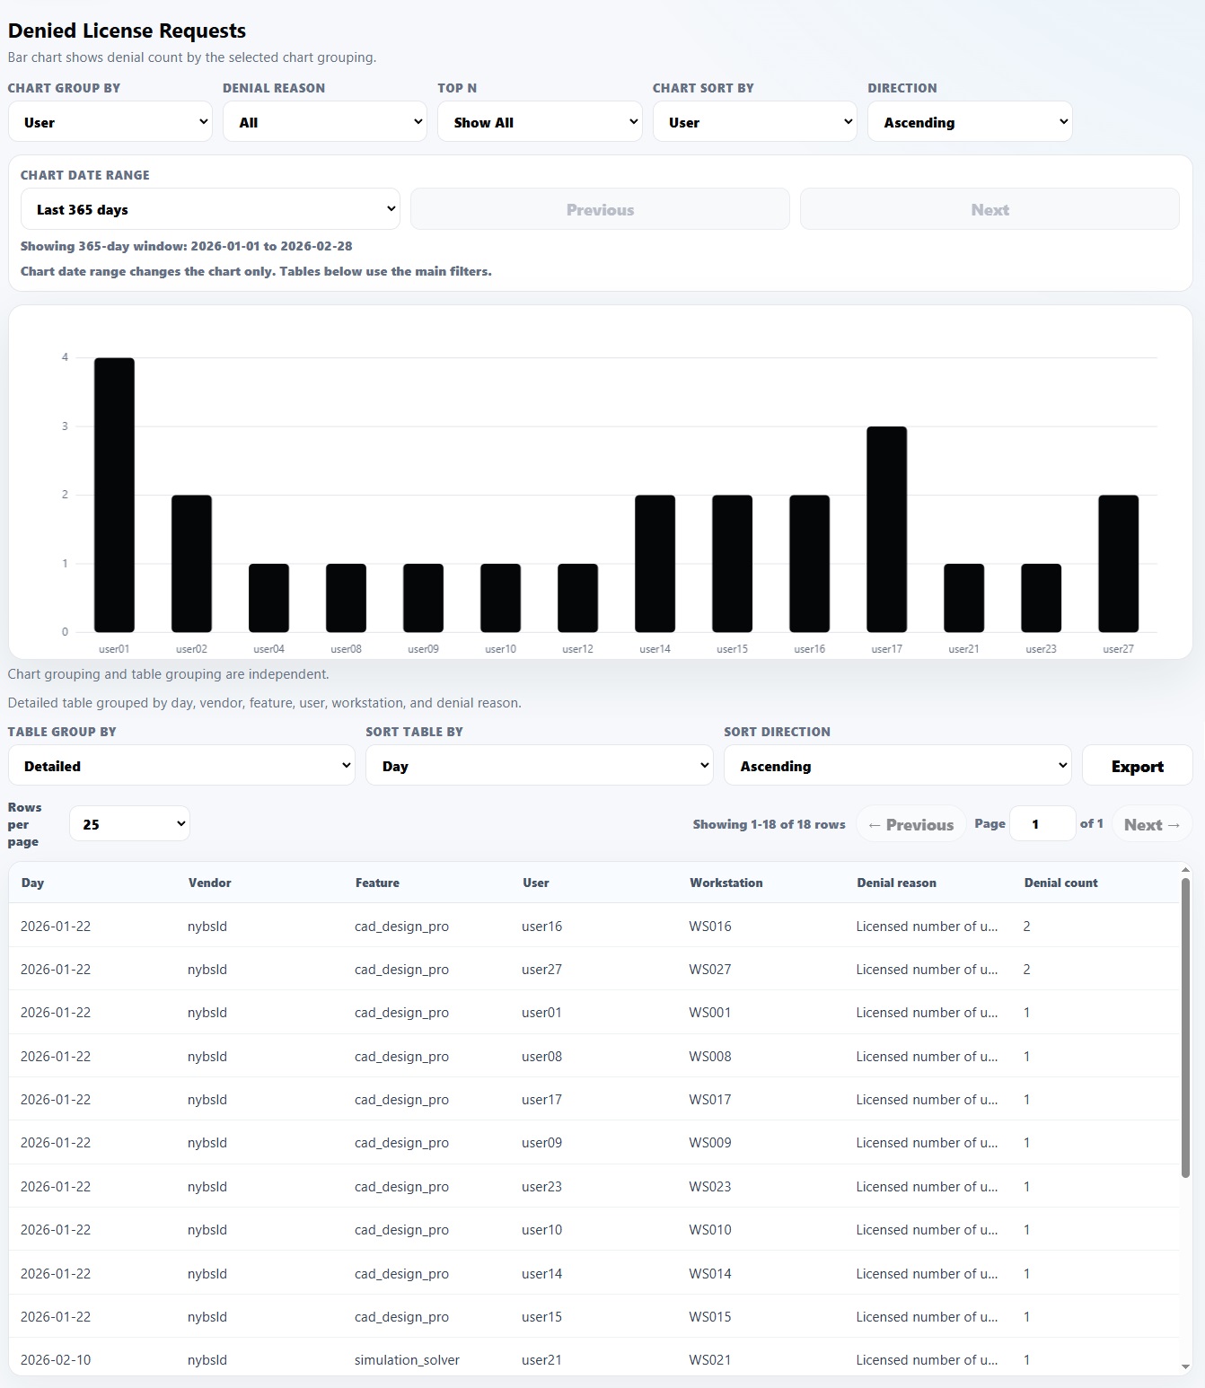Click the Vendor column header

coord(210,883)
